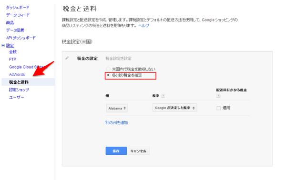
Task: Open the データ品質 sidebar link
Action: pos(15,30)
